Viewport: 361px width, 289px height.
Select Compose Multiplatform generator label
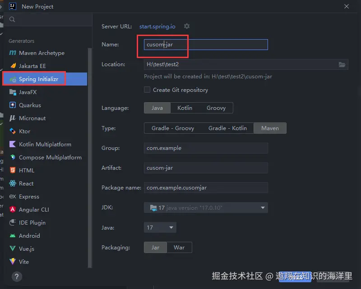50,158
